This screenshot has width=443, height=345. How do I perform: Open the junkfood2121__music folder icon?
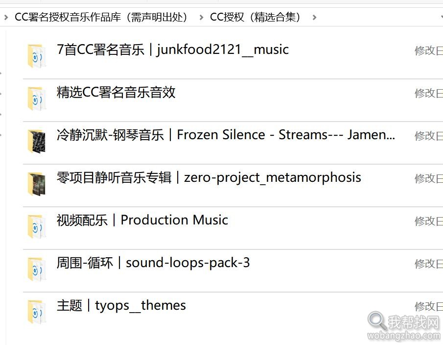[37, 56]
